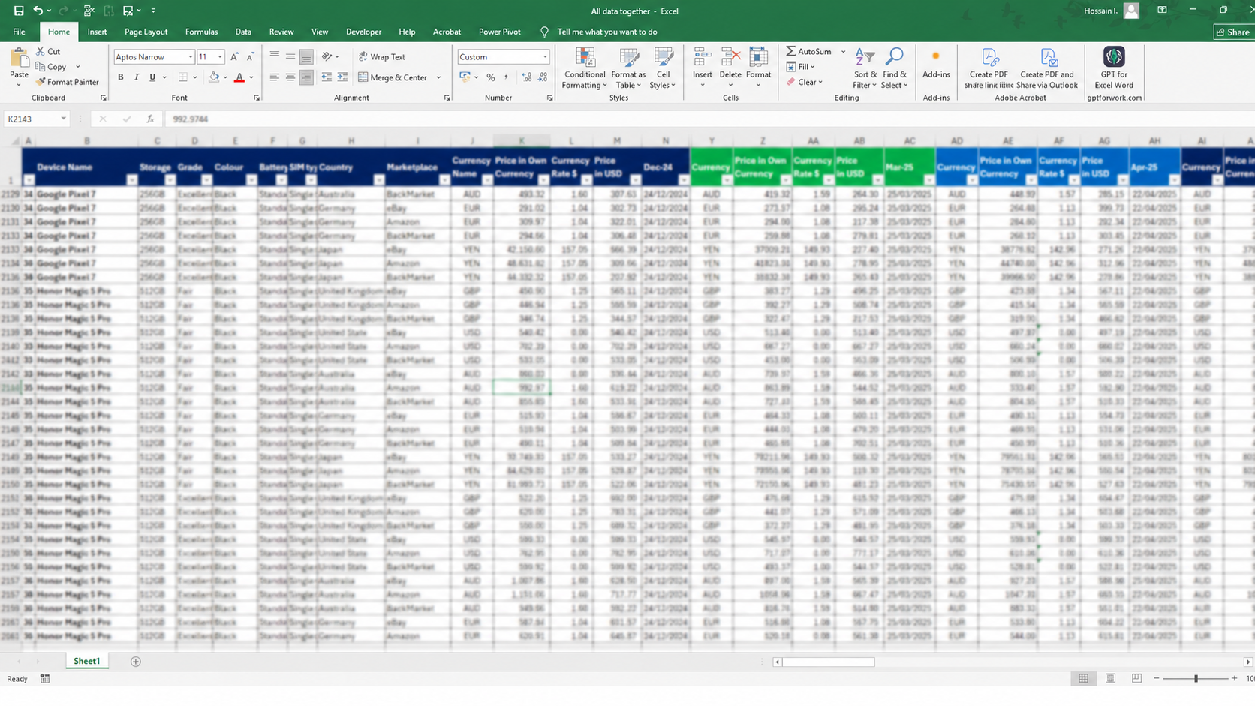Viewport: 1255px width, 706px height.
Task: Click the Format Painter brush
Action: point(68,82)
